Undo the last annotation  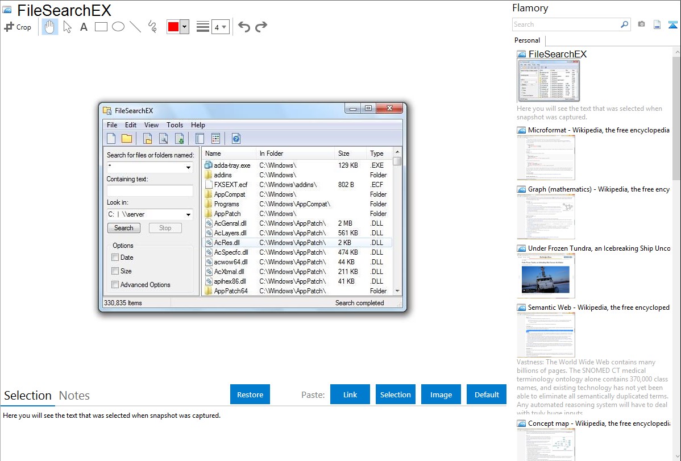[x=244, y=27]
